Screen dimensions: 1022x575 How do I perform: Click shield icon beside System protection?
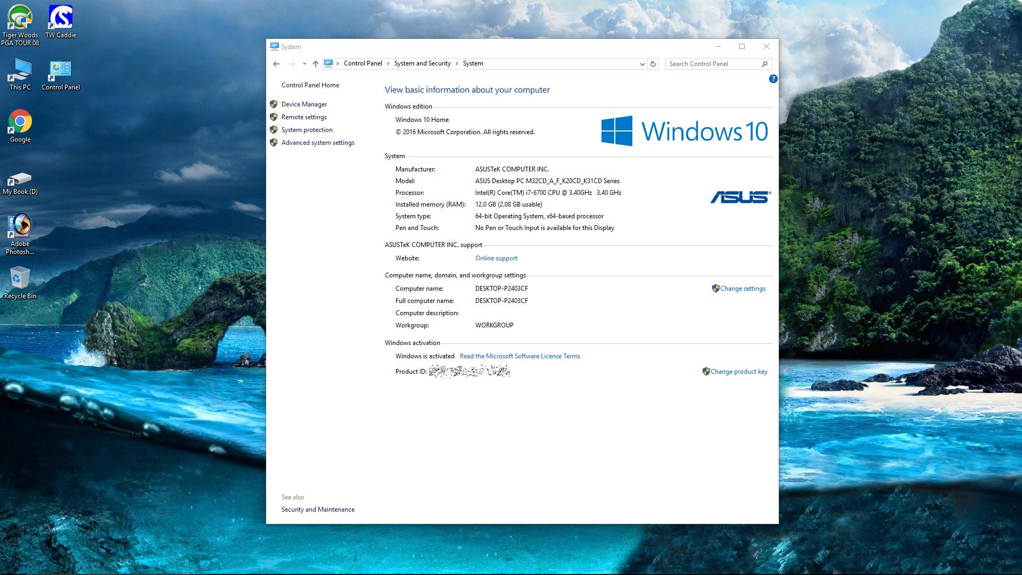coord(274,130)
